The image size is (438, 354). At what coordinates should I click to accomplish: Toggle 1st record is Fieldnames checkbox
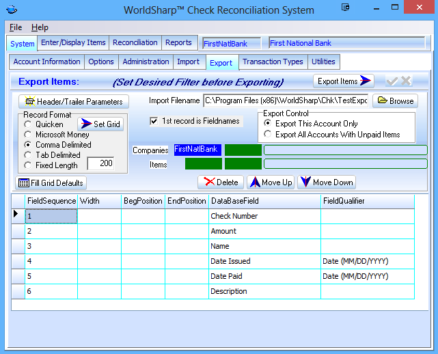point(154,121)
